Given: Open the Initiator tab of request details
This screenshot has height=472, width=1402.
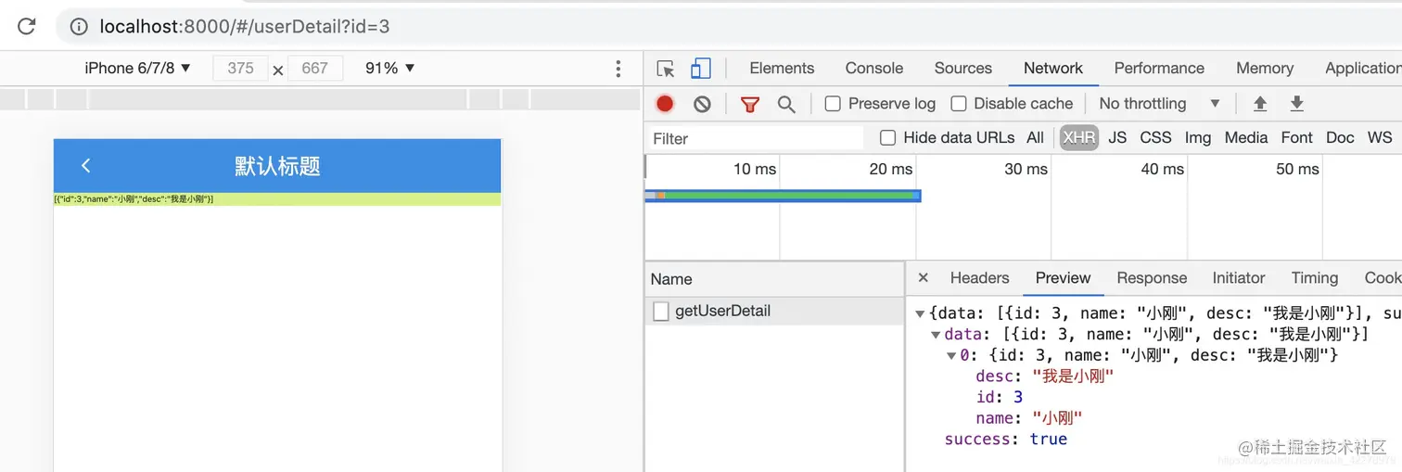Looking at the screenshot, I should 1238,277.
